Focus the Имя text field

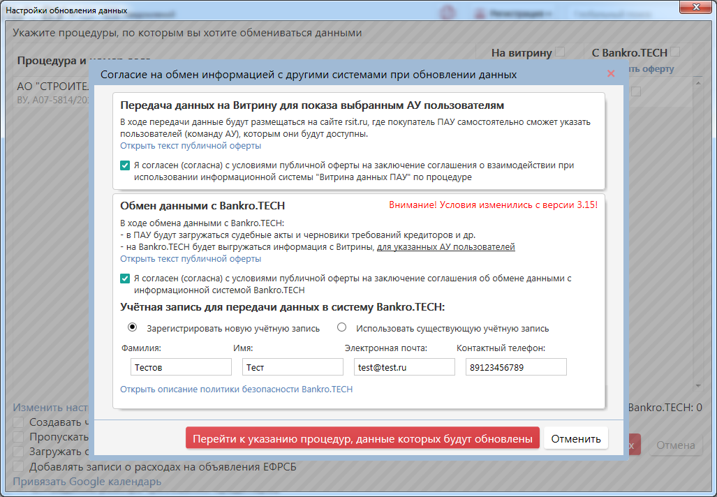point(293,367)
